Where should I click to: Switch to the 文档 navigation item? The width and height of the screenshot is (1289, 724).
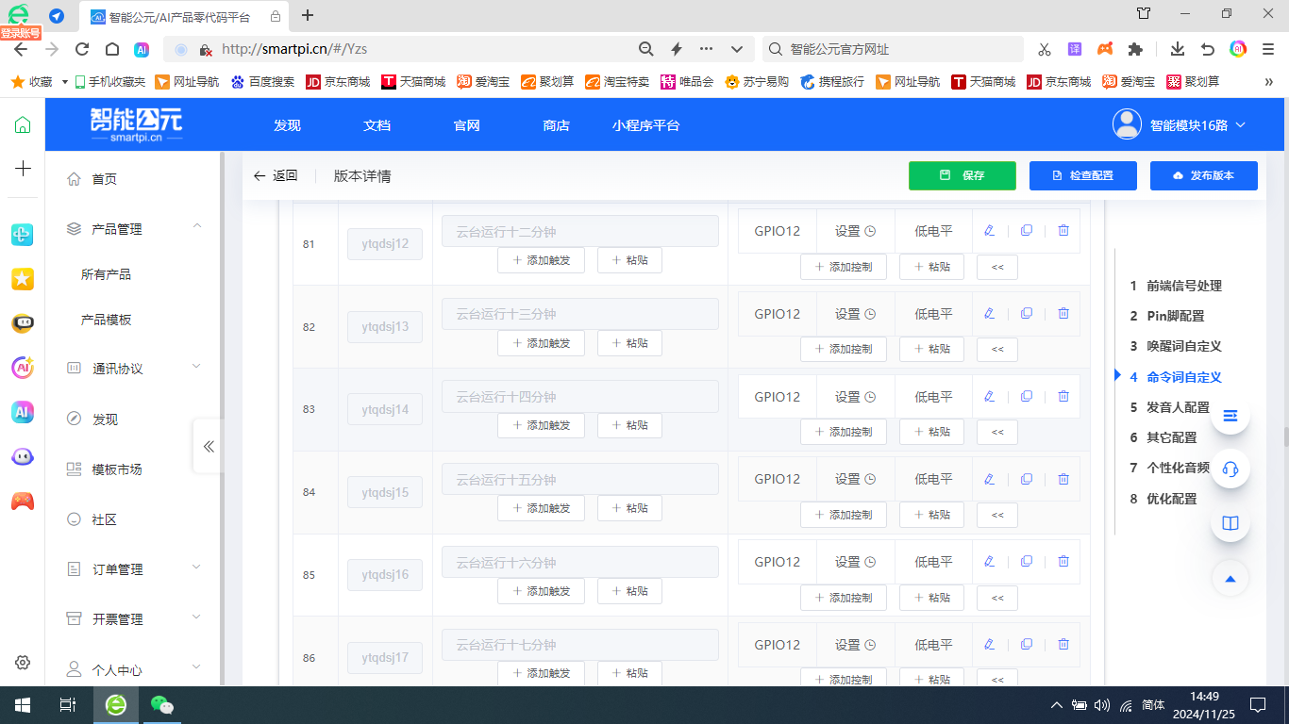pos(377,123)
